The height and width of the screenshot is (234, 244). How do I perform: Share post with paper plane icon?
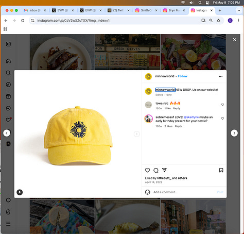pyautogui.click(x=164, y=170)
